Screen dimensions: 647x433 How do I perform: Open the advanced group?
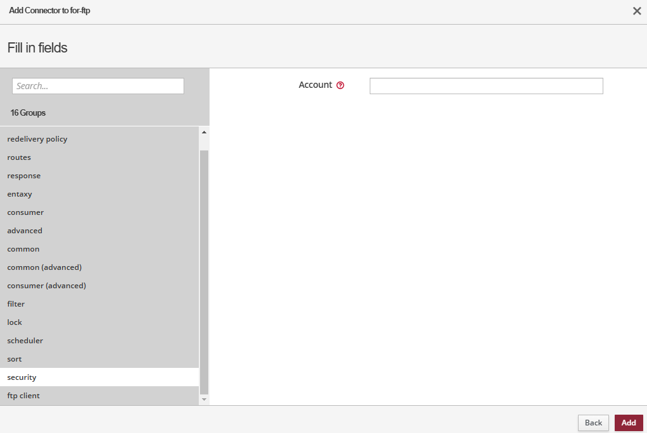click(25, 231)
